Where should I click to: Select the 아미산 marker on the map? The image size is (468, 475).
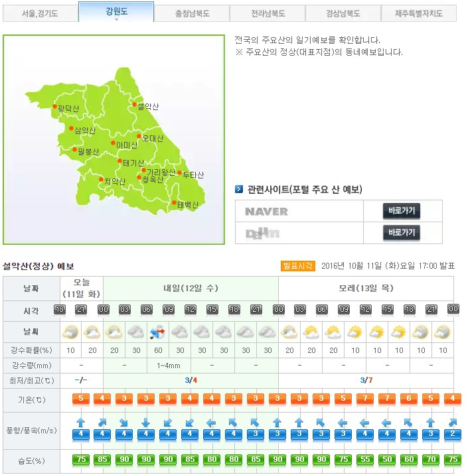tap(113, 143)
